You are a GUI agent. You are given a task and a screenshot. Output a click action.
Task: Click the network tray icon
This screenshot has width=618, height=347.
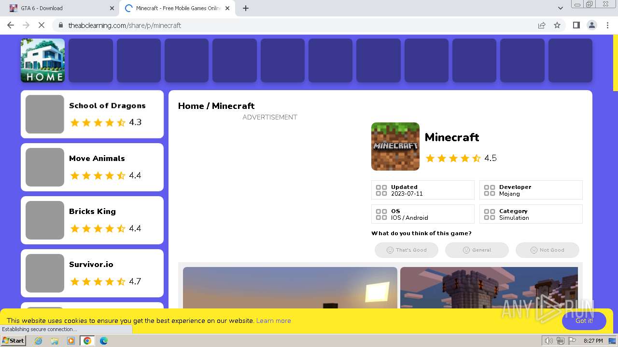pos(561,341)
